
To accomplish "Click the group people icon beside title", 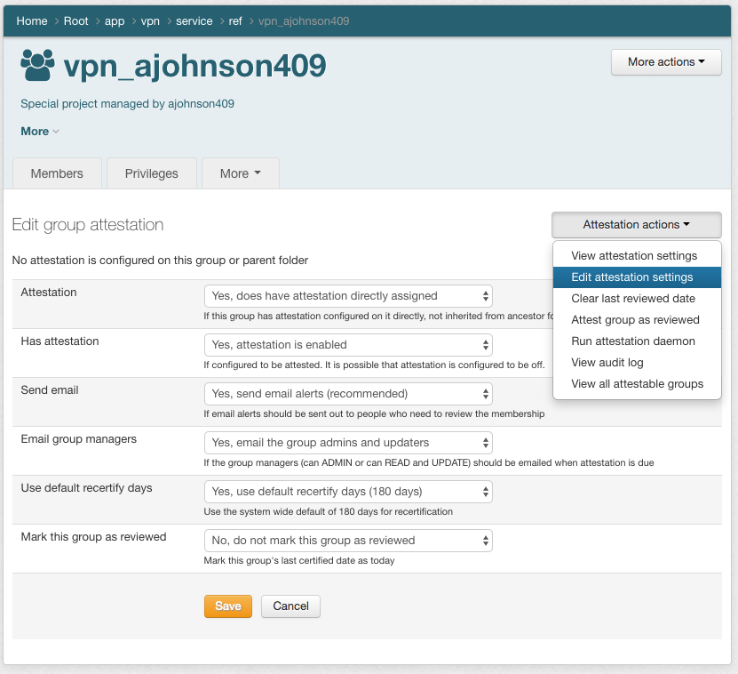I will (x=37, y=65).
